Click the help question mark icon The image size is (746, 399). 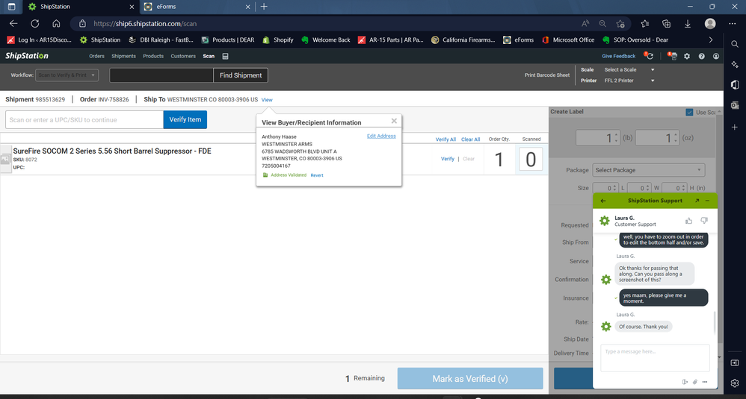(x=701, y=56)
